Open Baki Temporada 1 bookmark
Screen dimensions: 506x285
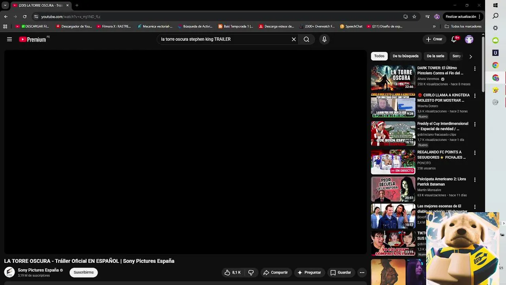click(236, 27)
